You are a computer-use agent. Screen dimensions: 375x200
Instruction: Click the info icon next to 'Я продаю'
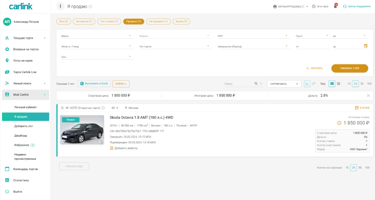90,7
